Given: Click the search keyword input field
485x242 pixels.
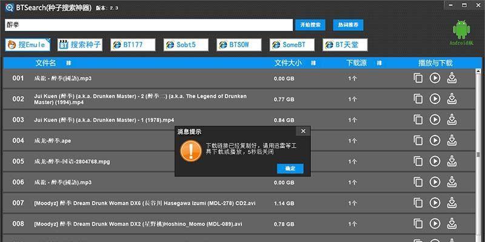Looking at the screenshot, I should pyautogui.click(x=149, y=25).
